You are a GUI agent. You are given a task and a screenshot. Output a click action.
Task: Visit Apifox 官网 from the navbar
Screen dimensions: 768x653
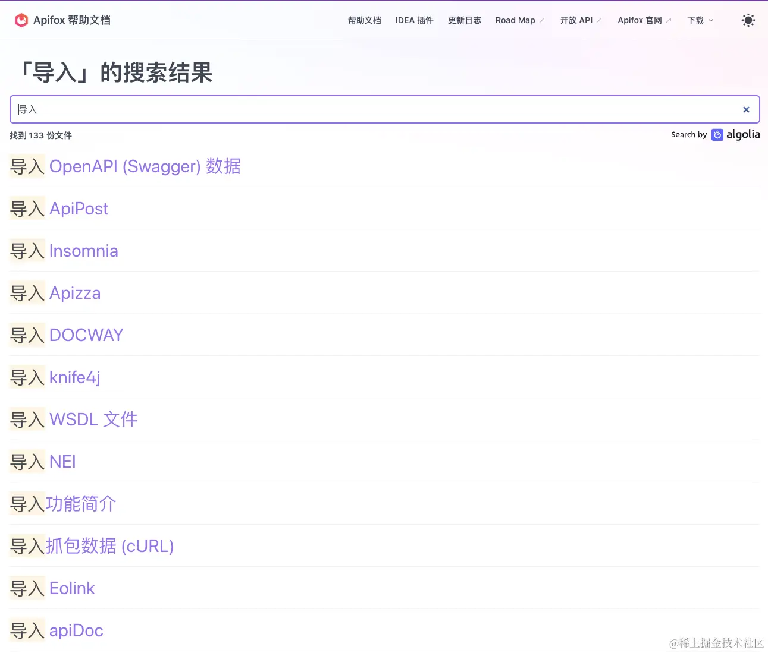click(644, 20)
